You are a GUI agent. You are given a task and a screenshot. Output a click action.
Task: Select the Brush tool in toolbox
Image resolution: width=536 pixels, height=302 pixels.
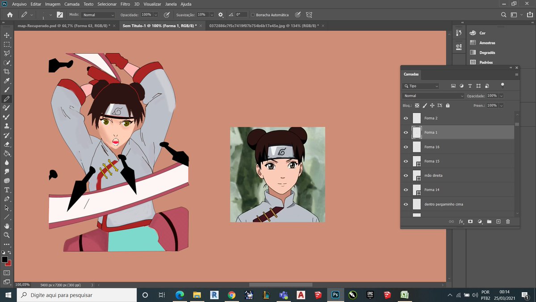[7, 89]
